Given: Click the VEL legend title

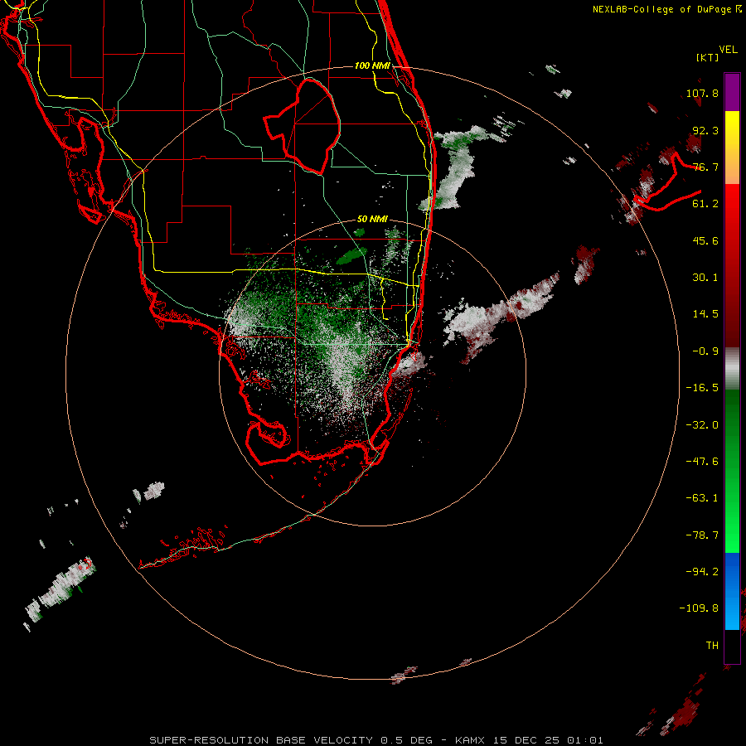Looking at the screenshot, I should tap(728, 50).
